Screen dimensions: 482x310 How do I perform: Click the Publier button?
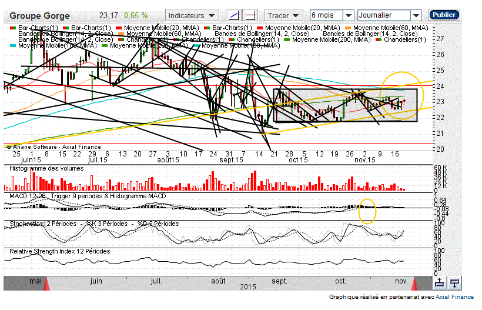tap(444, 15)
